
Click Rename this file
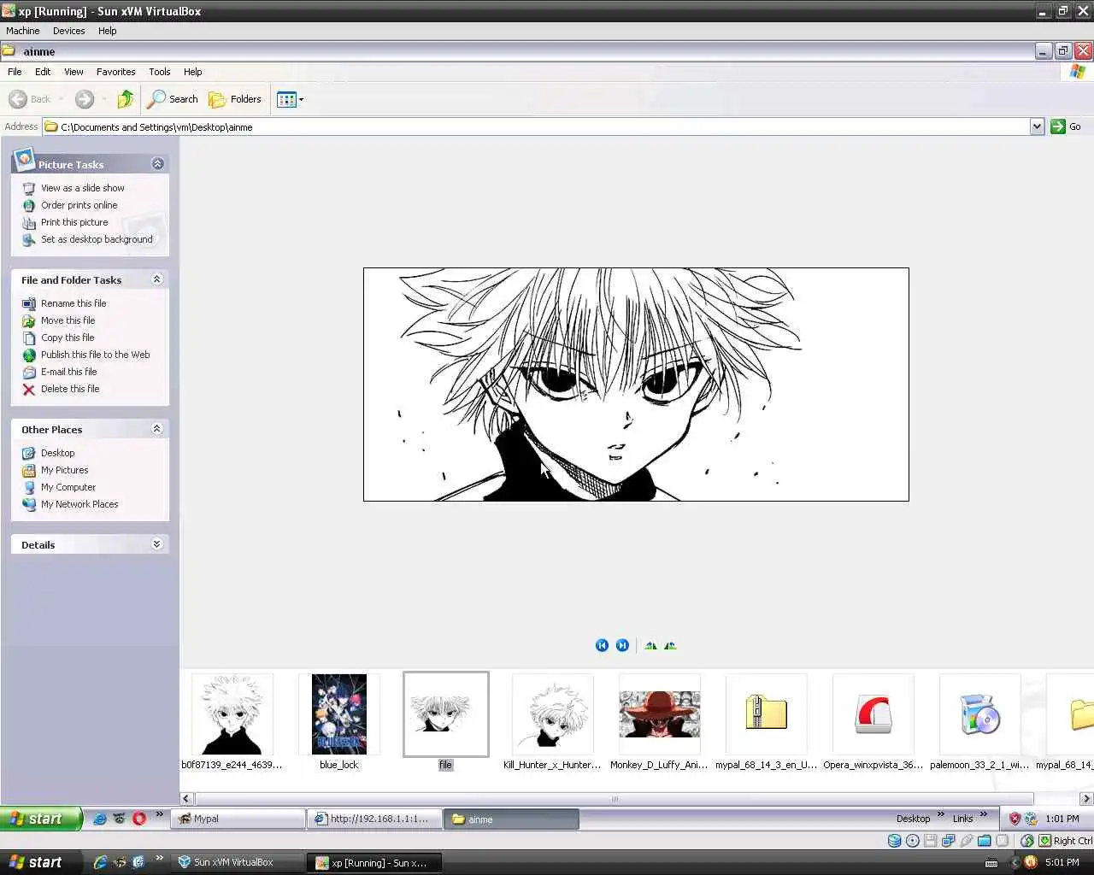click(74, 303)
